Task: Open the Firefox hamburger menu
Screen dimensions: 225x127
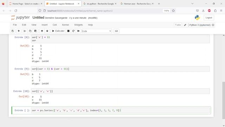Action: tap(221, 11)
